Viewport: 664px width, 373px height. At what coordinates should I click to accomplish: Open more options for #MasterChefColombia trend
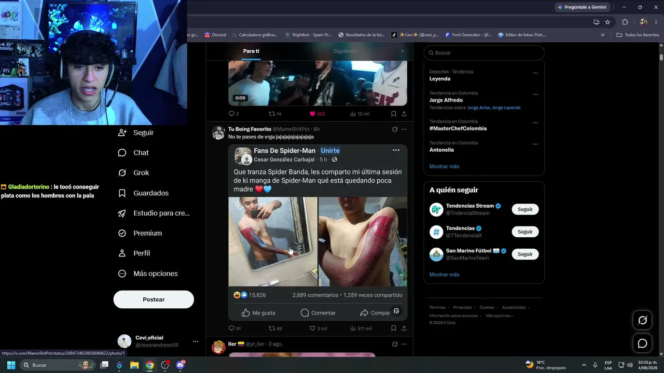point(535,123)
